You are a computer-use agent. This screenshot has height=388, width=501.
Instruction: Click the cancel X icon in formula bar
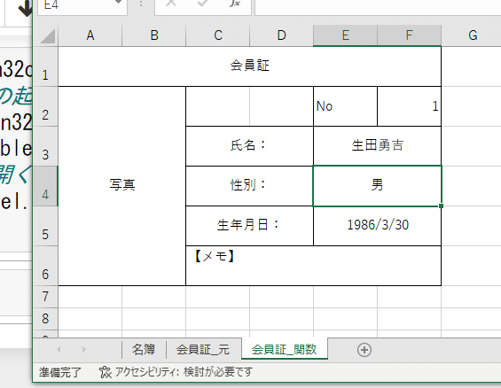pyautogui.click(x=171, y=4)
